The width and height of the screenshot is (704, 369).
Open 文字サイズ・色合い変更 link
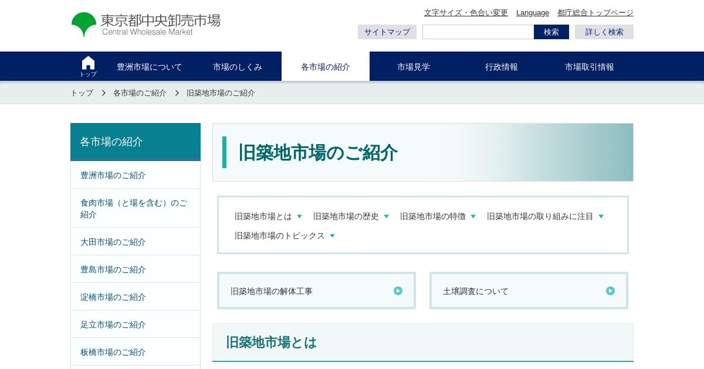(x=466, y=12)
